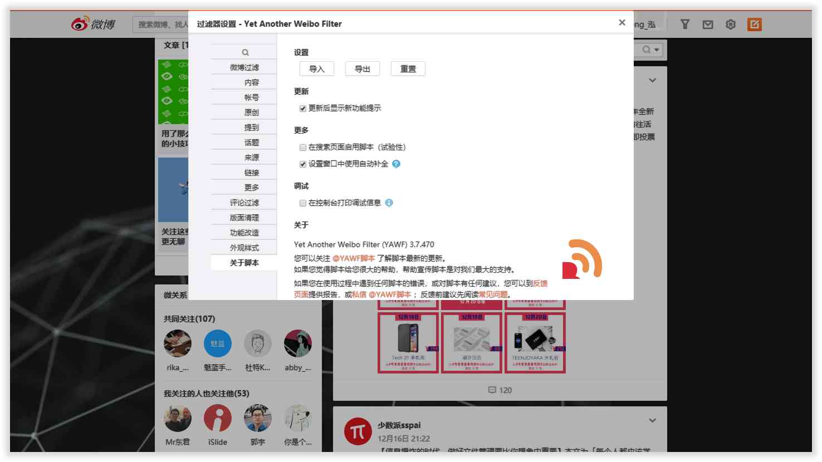The image size is (822, 462).
Task: Expand the first post's chevron menu
Action: [x=652, y=80]
